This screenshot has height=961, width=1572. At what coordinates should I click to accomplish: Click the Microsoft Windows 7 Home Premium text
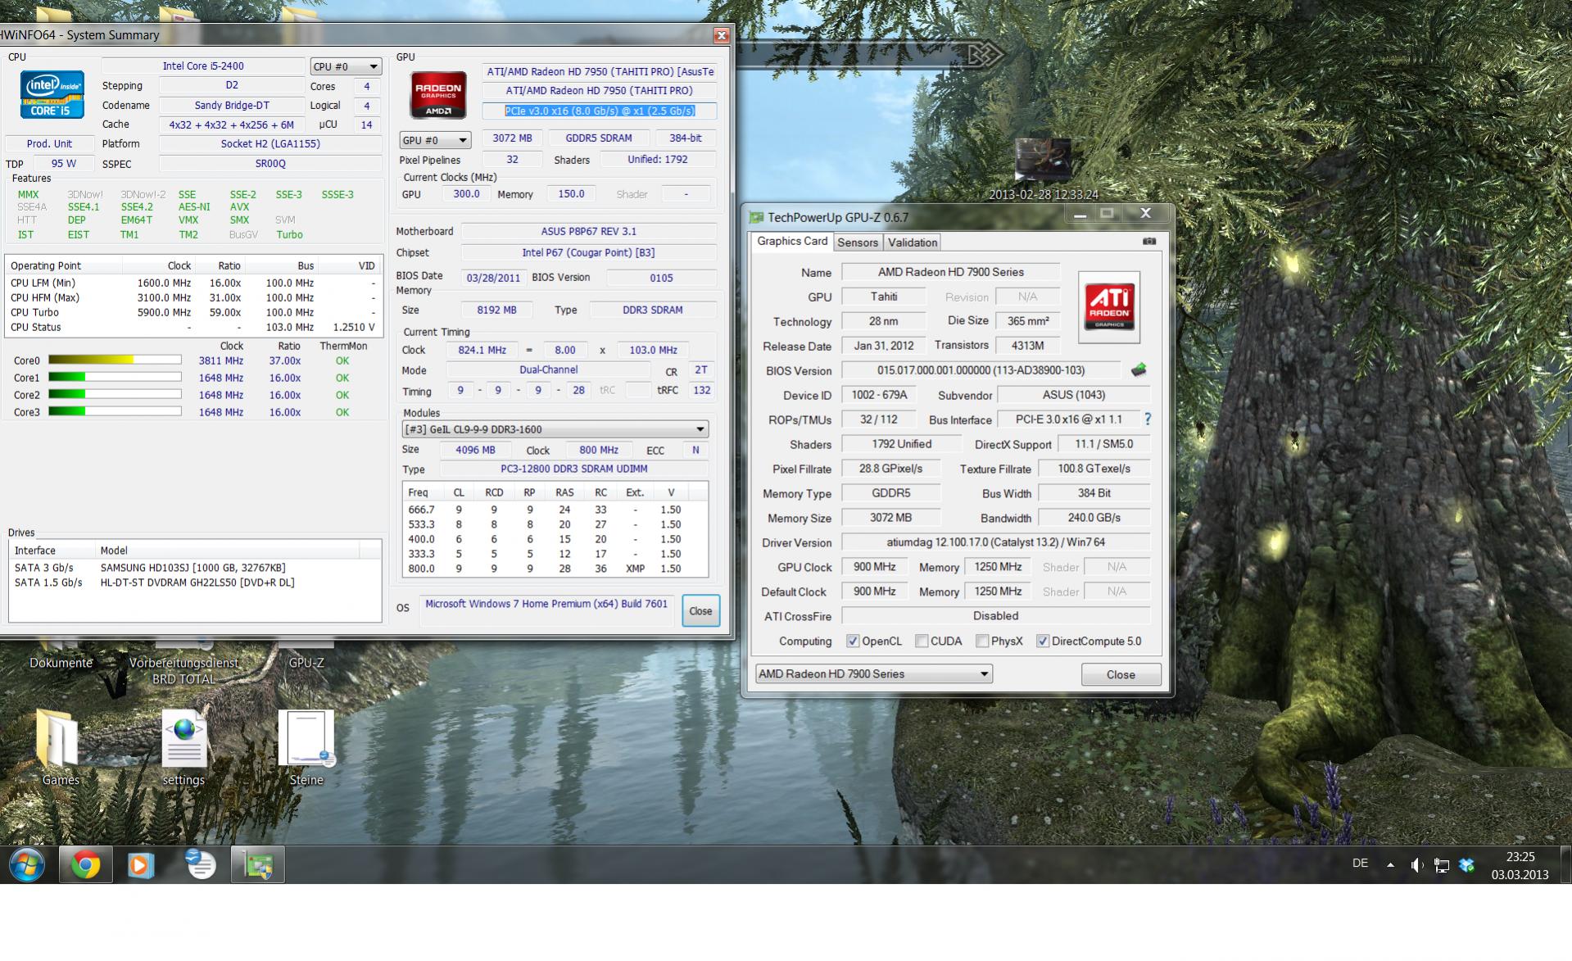[546, 604]
